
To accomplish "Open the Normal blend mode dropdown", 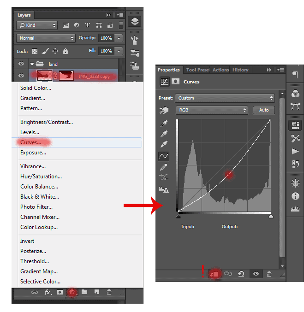I will tap(46, 38).
